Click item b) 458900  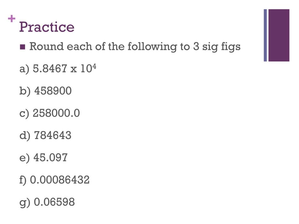45,91
